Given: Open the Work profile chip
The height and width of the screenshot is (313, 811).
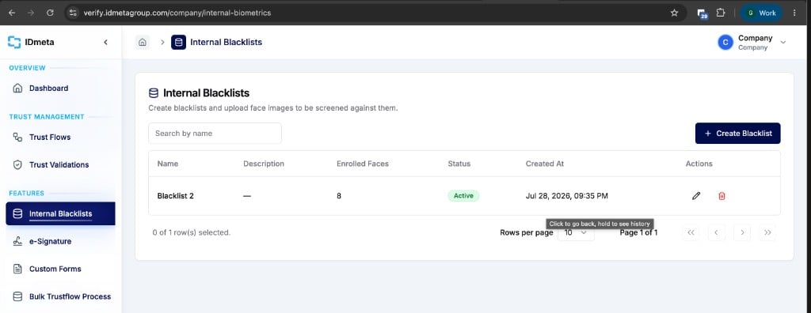Looking at the screenshot, I should click(761, 13).
